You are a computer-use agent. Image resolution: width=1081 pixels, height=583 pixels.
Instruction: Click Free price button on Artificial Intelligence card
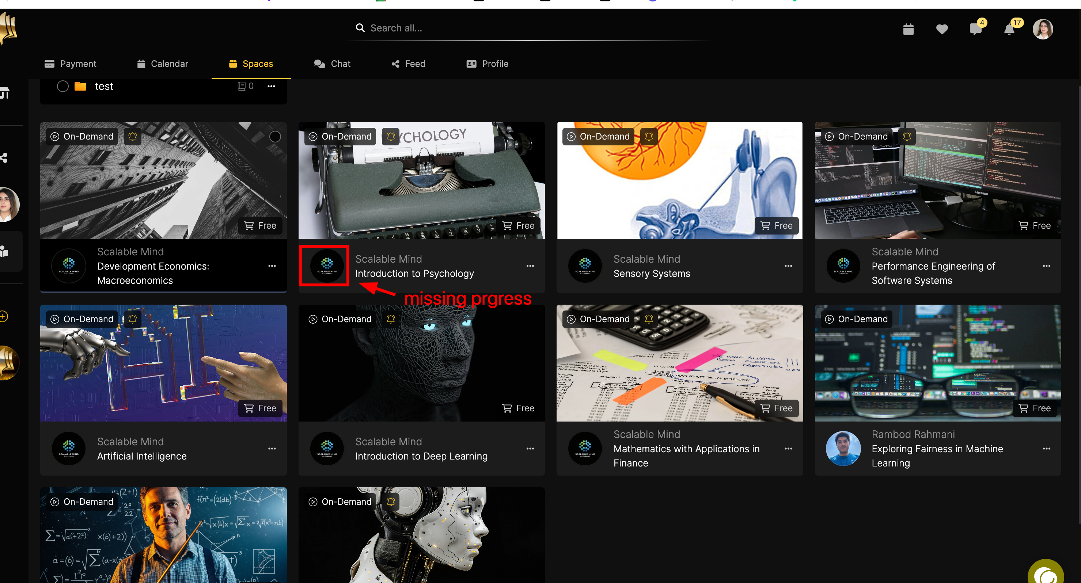[x=260, y=408]
